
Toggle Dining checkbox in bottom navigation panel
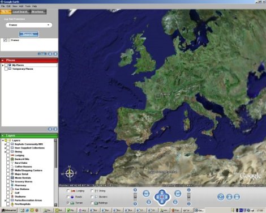click(92, 191)
